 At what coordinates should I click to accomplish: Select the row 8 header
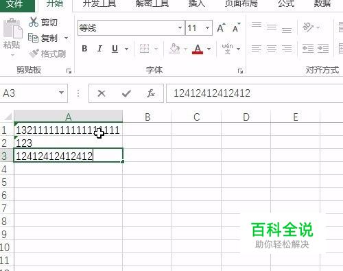point(6,221)
